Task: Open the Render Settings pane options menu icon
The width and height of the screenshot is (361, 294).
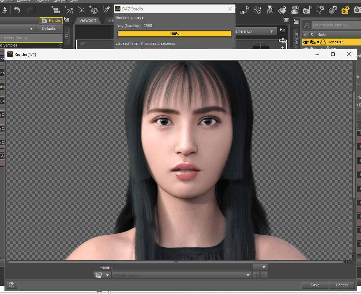Action: [x=67, y=20]
